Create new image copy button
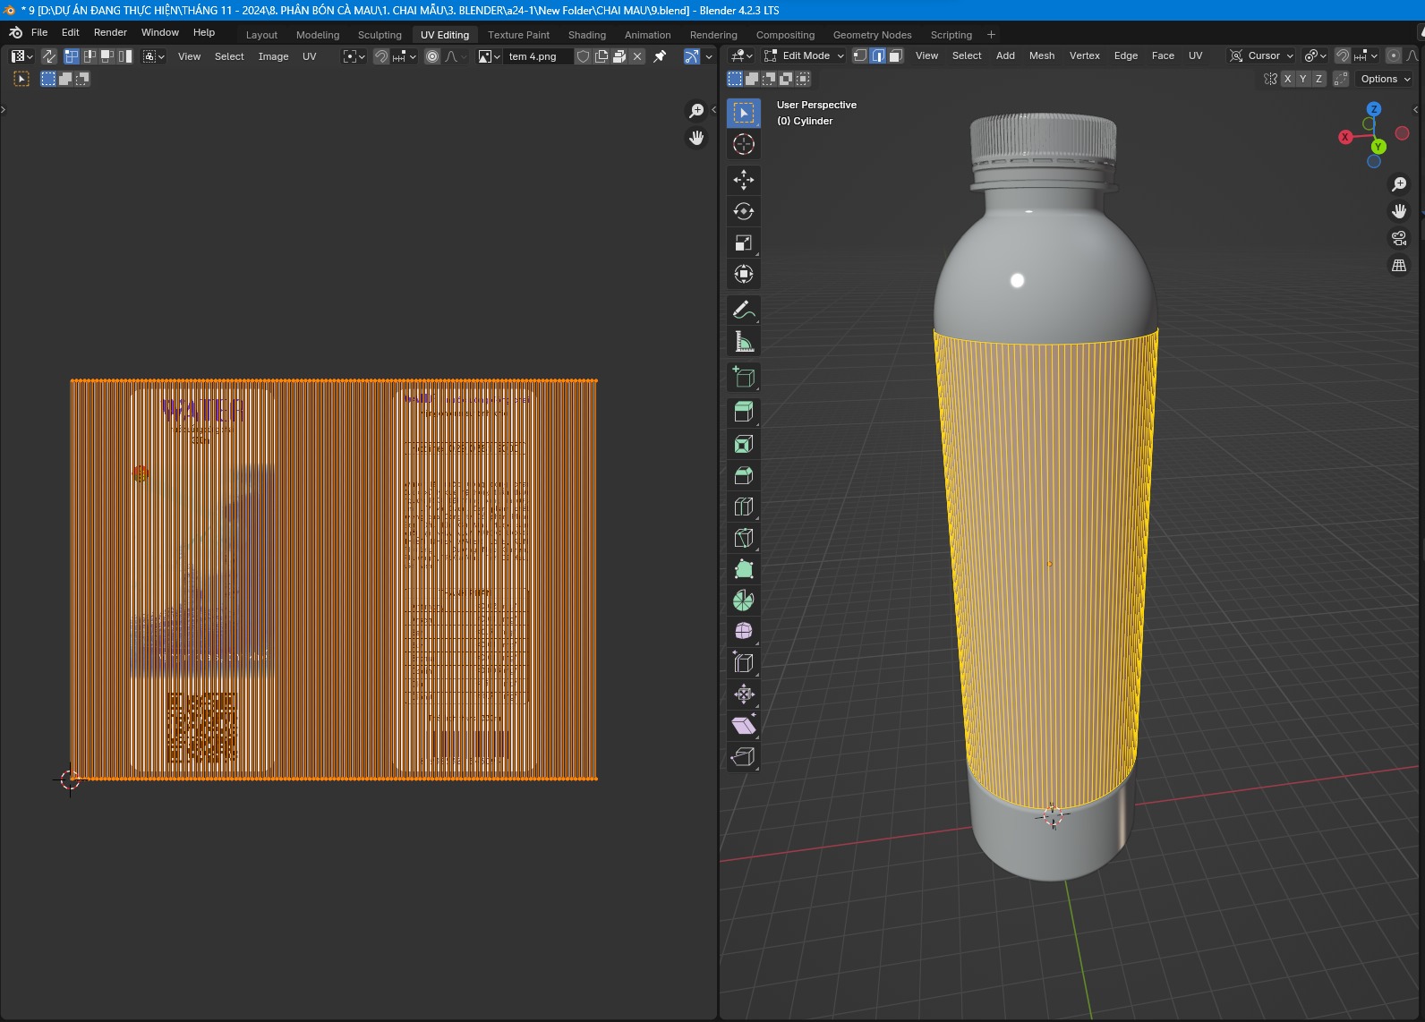 602,56
